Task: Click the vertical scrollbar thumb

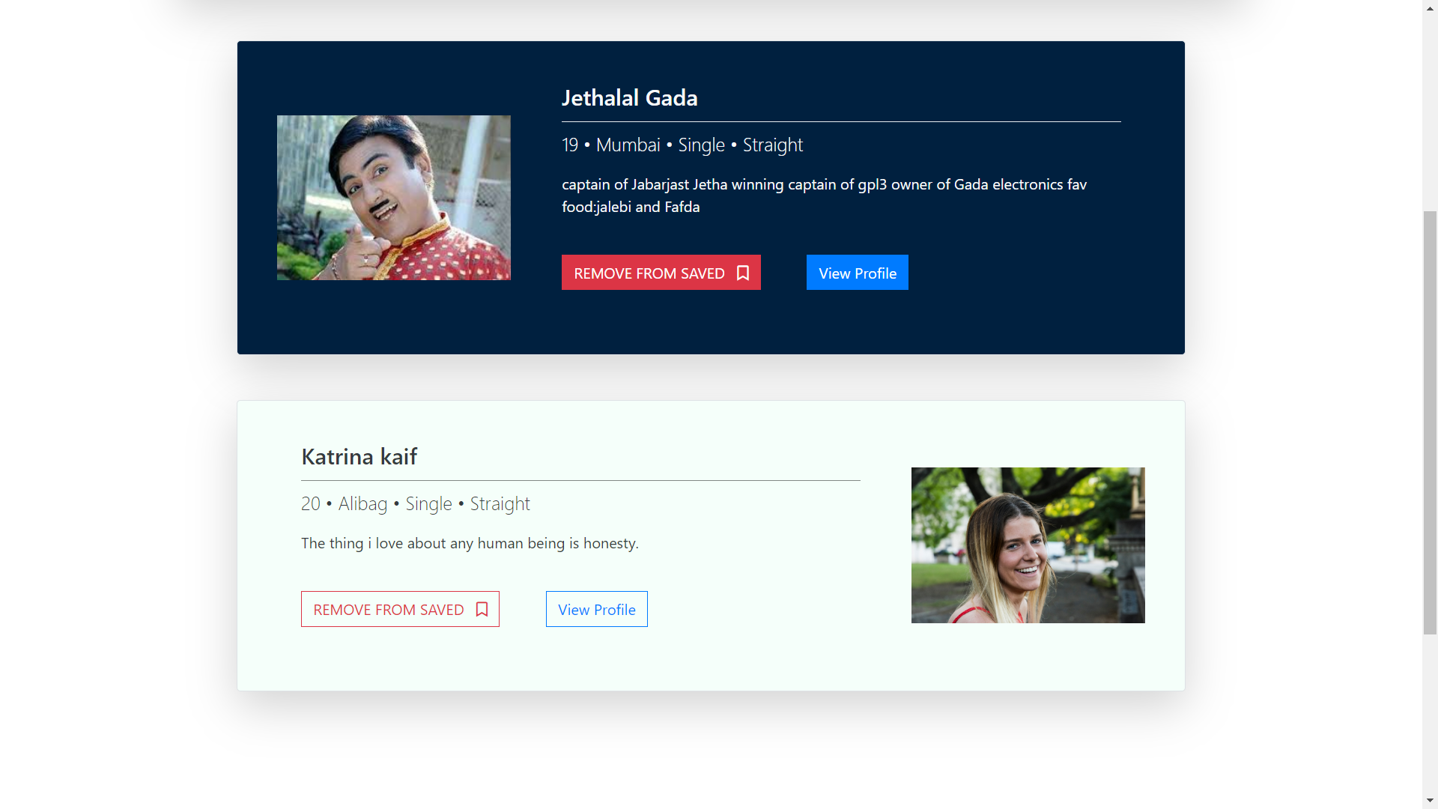Action: [1430, 422]
